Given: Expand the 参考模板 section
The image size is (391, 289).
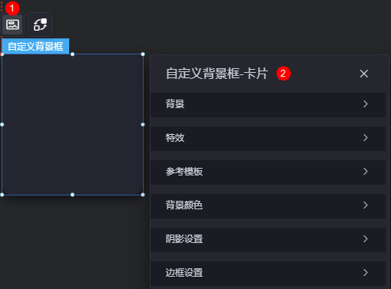Looking at the screenshot, I should (x=268, y=172).
